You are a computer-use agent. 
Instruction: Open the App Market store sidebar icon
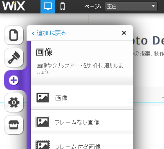[x=14, y=125]
